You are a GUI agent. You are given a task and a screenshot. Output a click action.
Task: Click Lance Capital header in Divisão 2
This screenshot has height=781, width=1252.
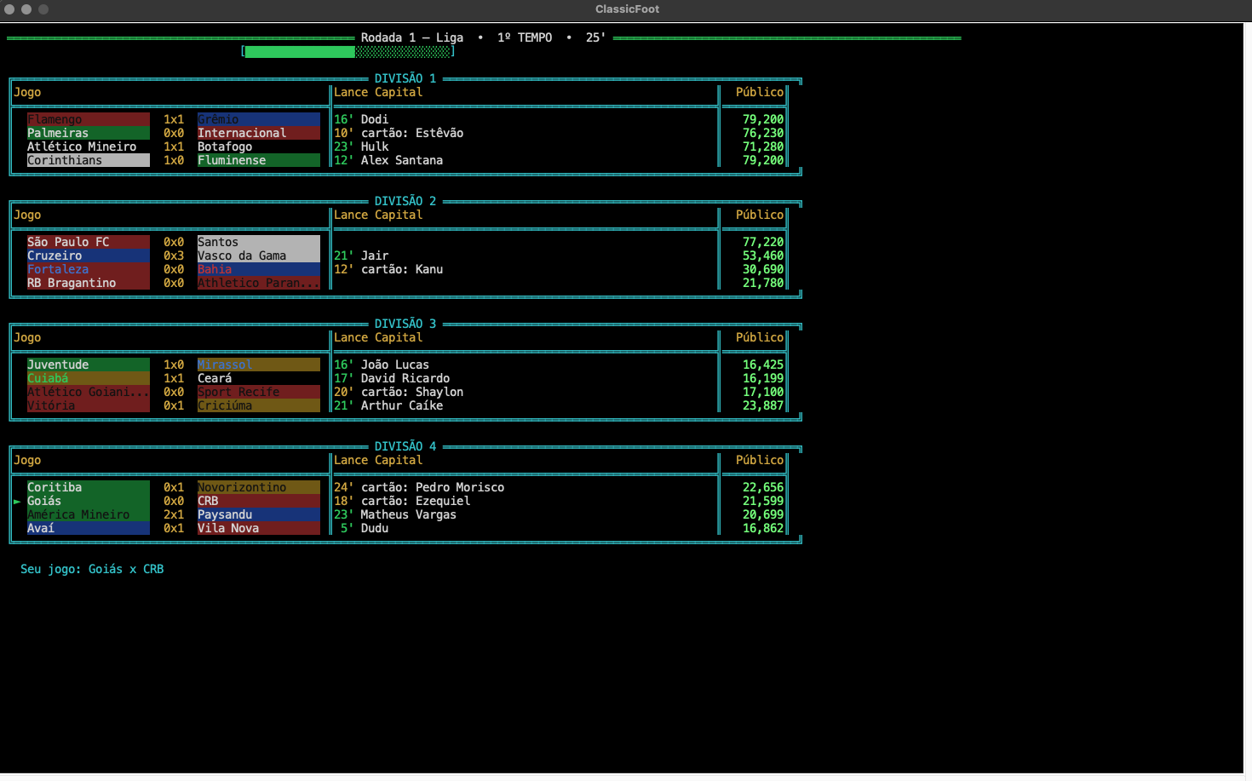click(378, 215)
